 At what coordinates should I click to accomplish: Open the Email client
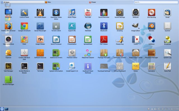[x=168, y=12]
